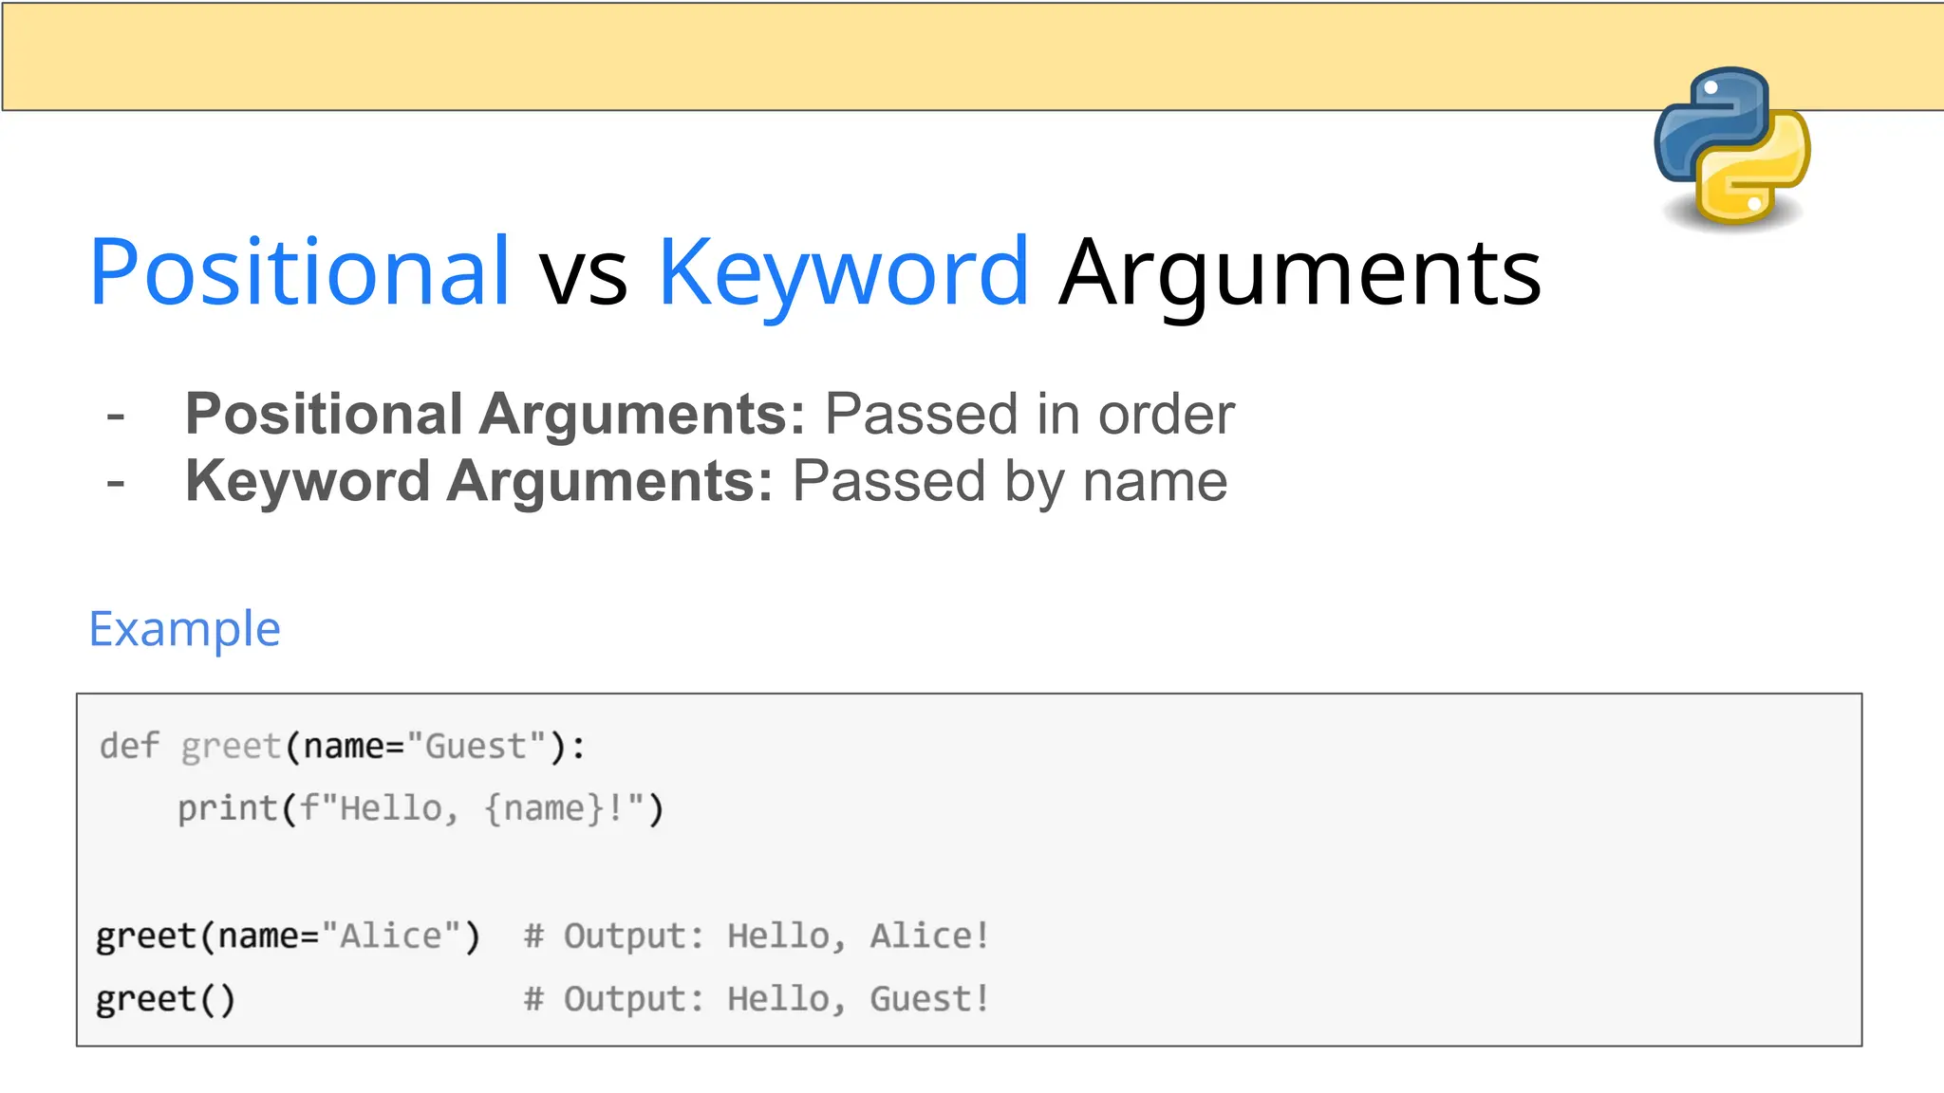Click the greet(name="Alice") call
The width and height of the screenshot is (1944, 1093).
point(288,936)
